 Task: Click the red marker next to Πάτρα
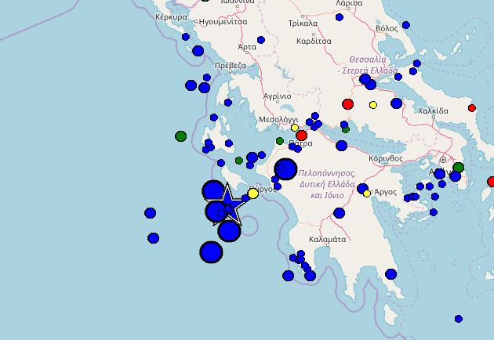coord(301,136)
